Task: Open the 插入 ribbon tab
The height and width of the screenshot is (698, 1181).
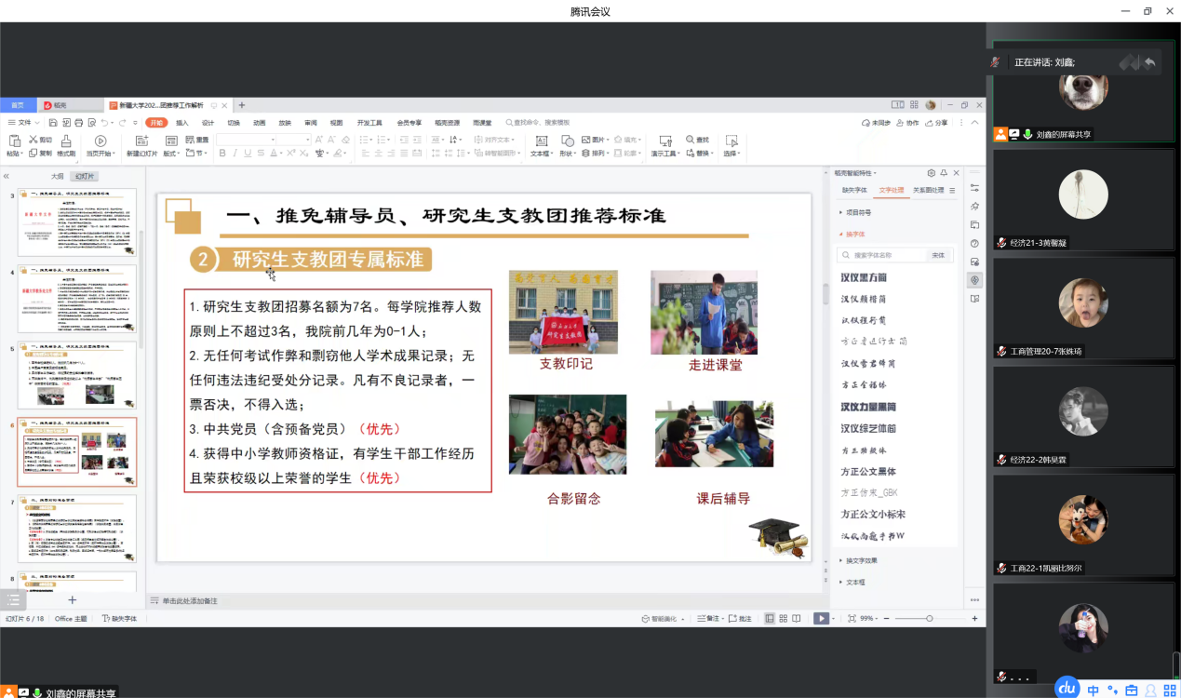Action: [182, 123]
